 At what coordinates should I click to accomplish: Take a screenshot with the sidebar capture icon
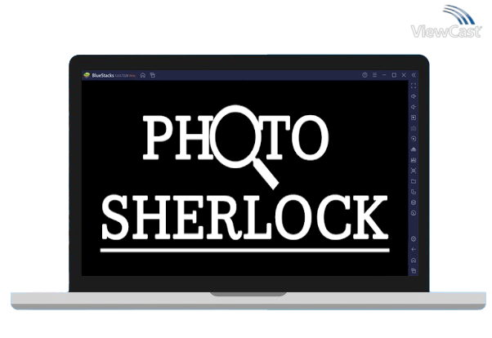(414, 171)
